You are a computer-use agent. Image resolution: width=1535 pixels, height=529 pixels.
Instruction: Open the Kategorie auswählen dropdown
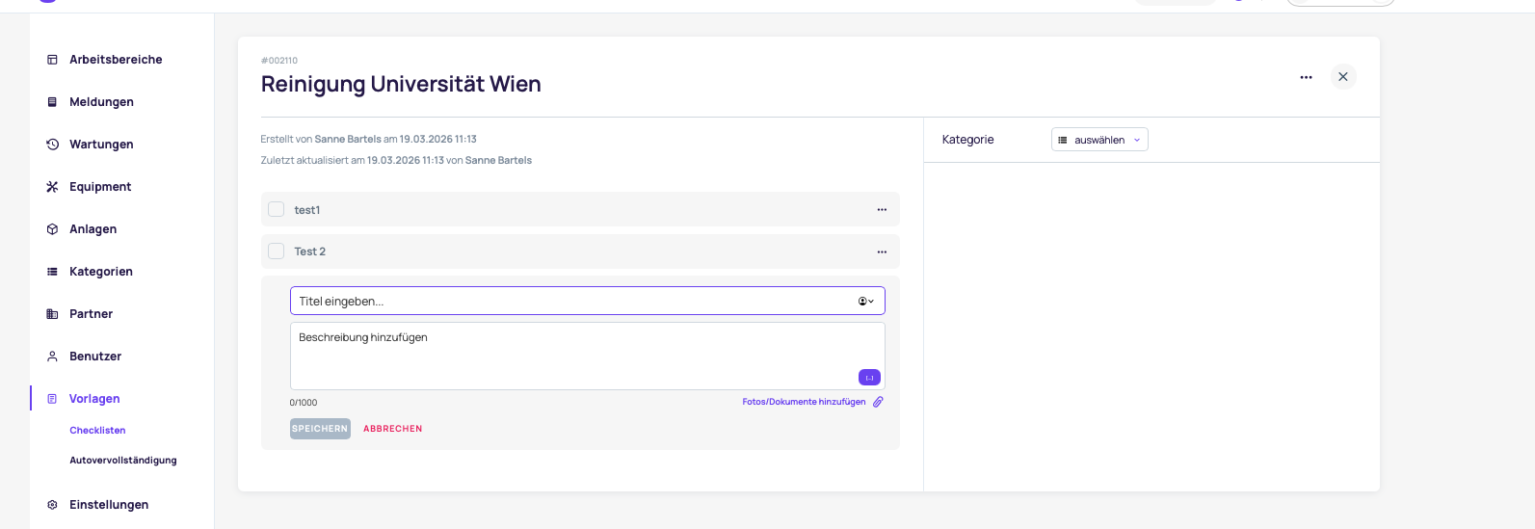click(x=1099, y=140)
